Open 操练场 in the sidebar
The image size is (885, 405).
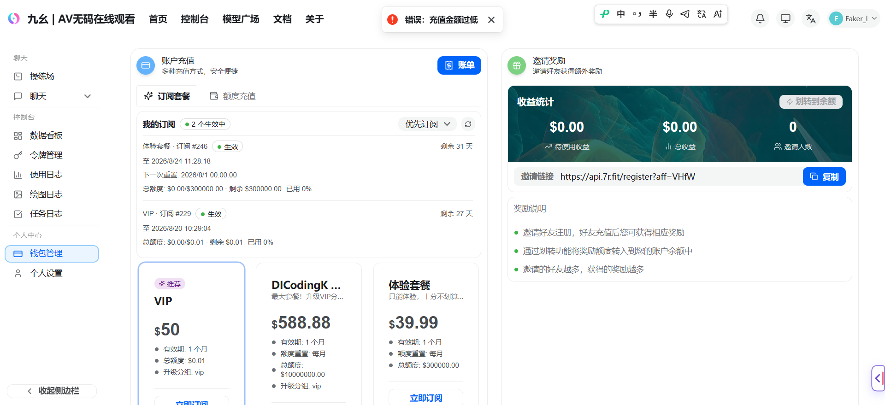[52, 76]
